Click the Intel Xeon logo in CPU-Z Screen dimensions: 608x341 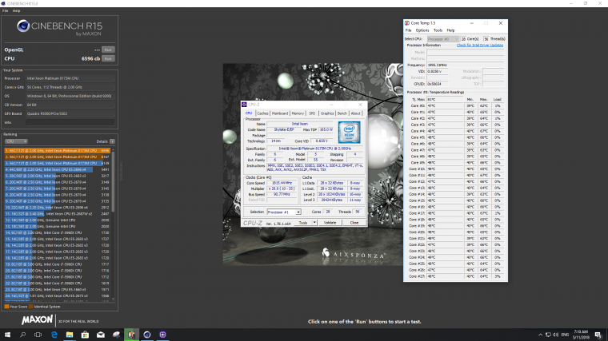coord(349,133)
